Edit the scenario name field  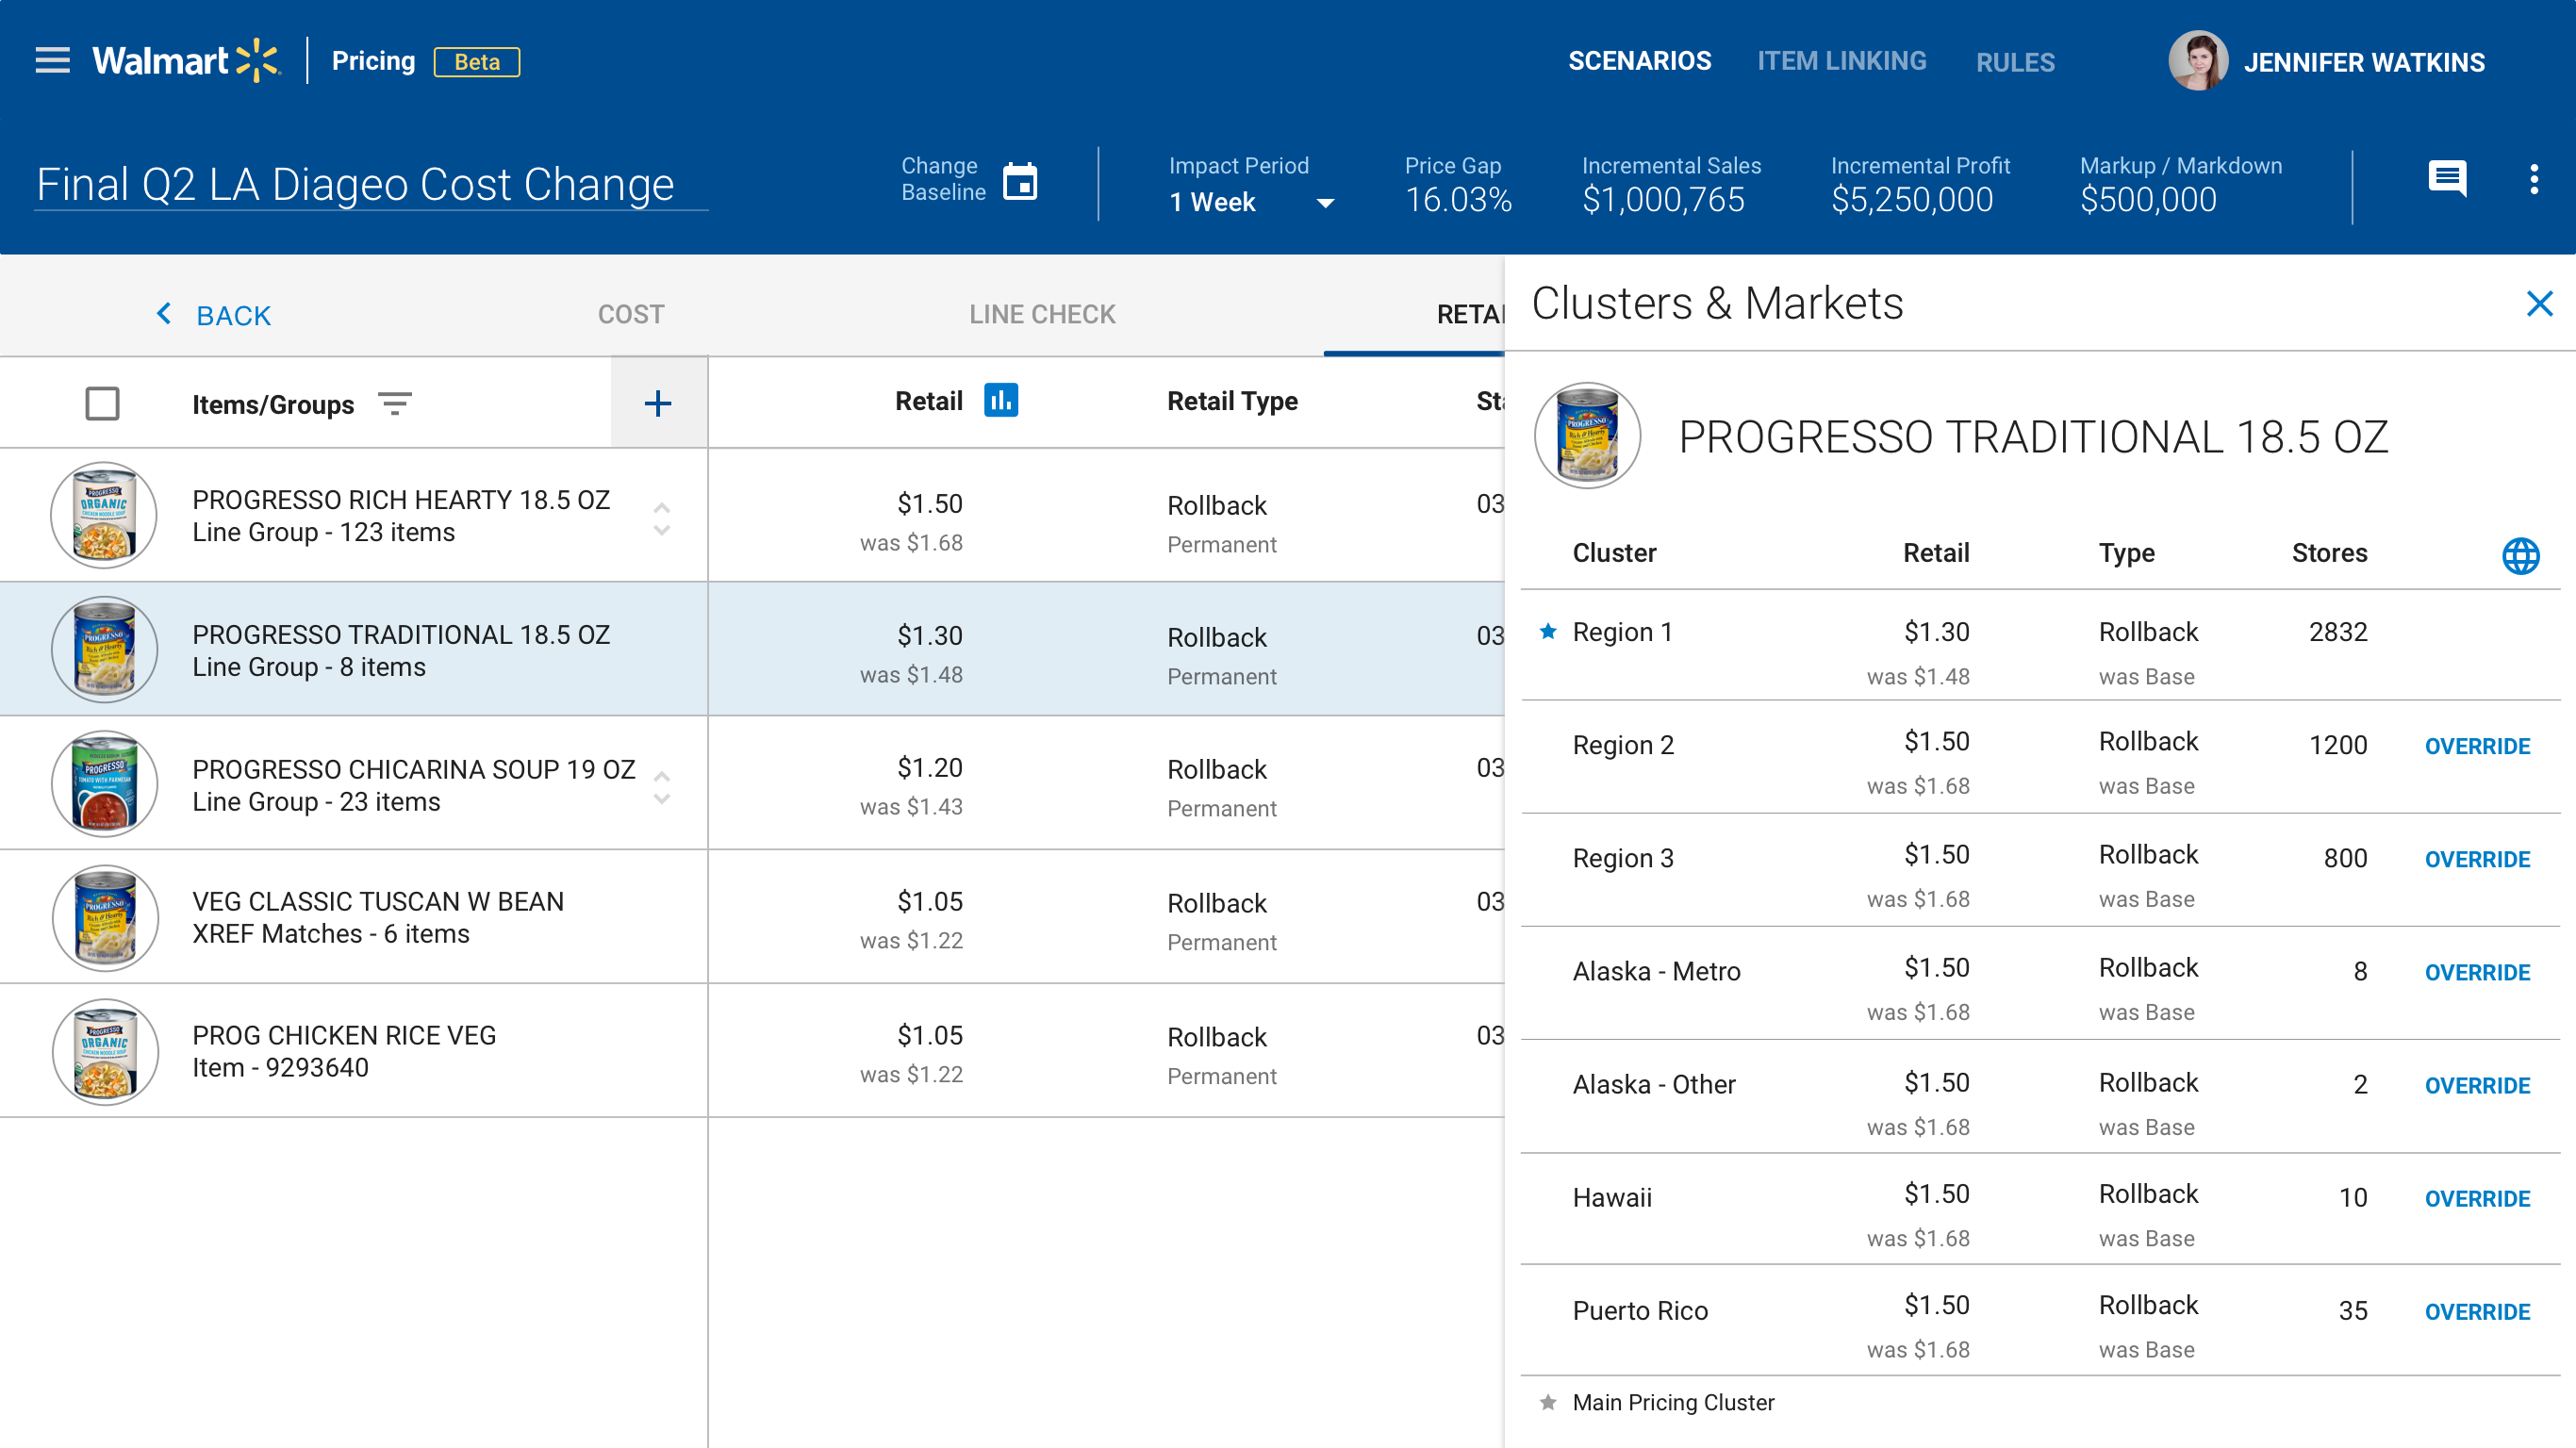coord(371,184)
